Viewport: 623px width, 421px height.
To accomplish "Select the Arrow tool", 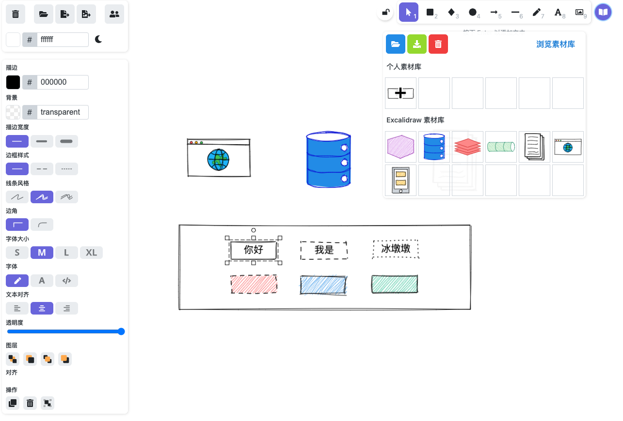I will (x=494, y=12).
